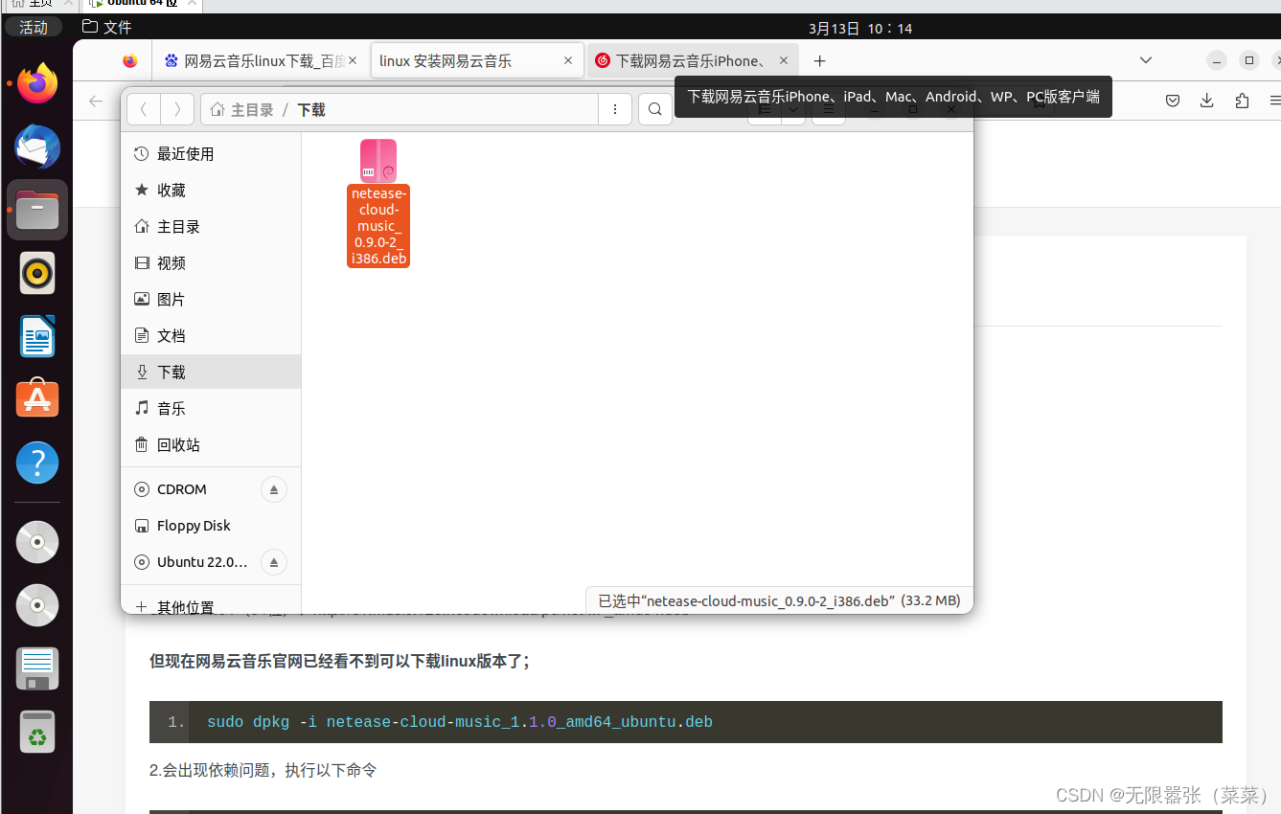1281x814 pixels.
Task: Open the floppy disk drive dock icon
Action: click(37, 668)
